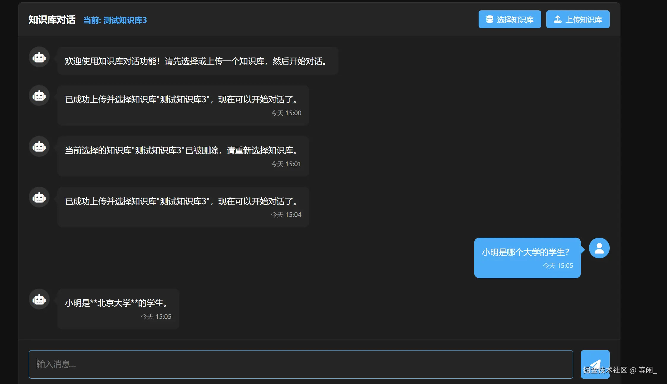Click the database icon on 选择知识库 button

(490, 19)
